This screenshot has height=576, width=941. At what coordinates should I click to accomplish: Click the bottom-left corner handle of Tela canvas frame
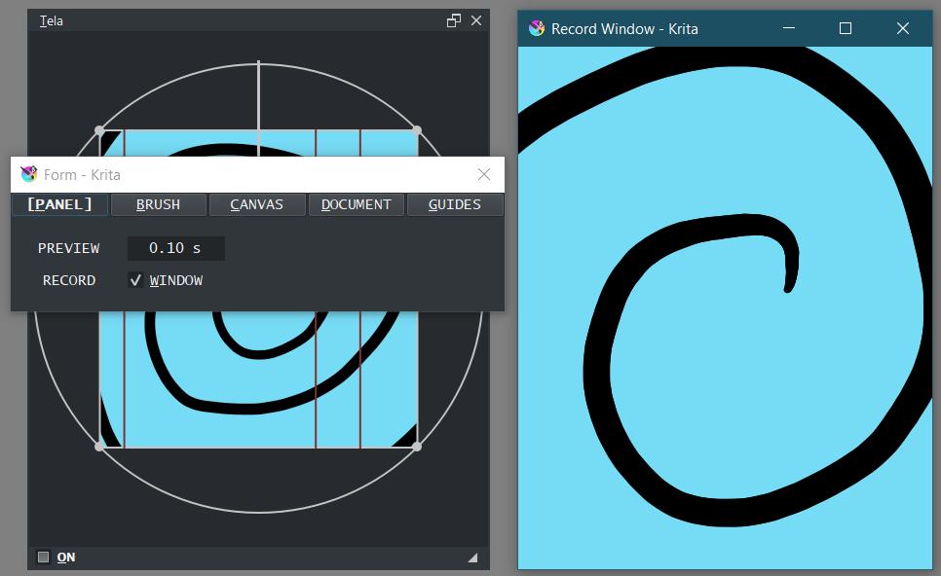point(99,447)
